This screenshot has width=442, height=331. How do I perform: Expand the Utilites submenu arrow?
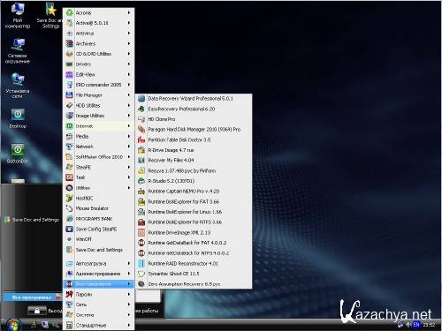pyautogui.click(x=129, y=188)
